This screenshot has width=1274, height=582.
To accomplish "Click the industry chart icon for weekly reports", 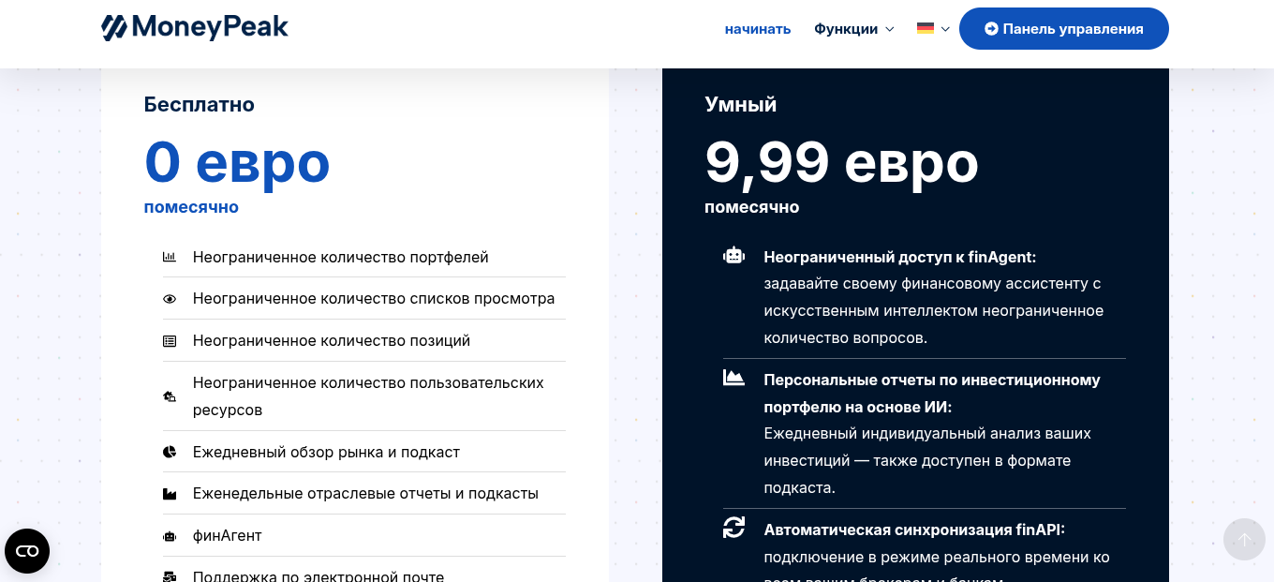I will click(170, 494).
